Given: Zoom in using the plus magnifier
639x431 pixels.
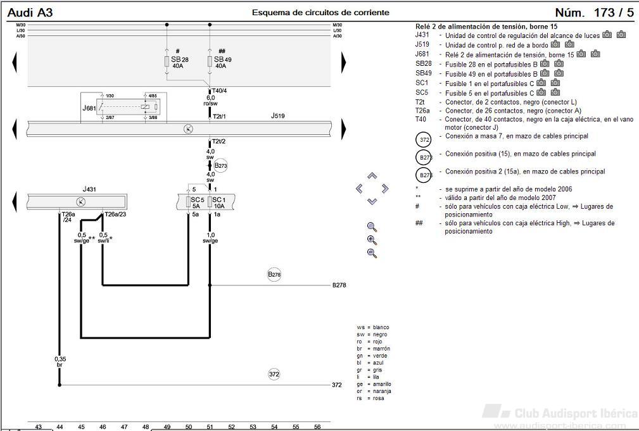Looking at the screenshot, I should [x=372, y=240].
